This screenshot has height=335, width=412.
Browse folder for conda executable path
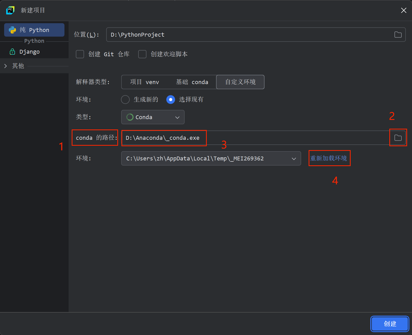click(x=398, y=138)
